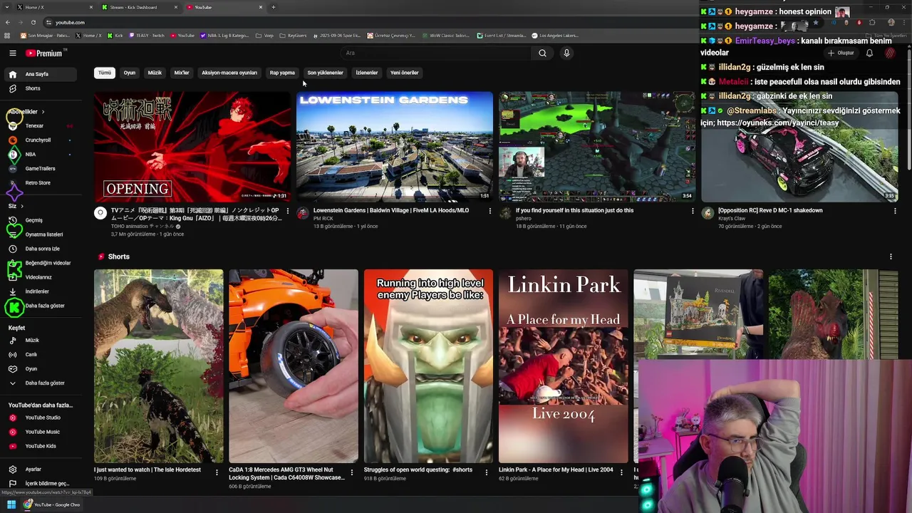
Task: Open options for Opposition RC video
Action: pos(895,211)
